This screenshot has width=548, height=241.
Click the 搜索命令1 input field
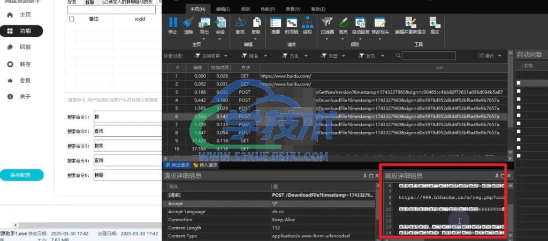pyautogui.click(x=127, y=116)
